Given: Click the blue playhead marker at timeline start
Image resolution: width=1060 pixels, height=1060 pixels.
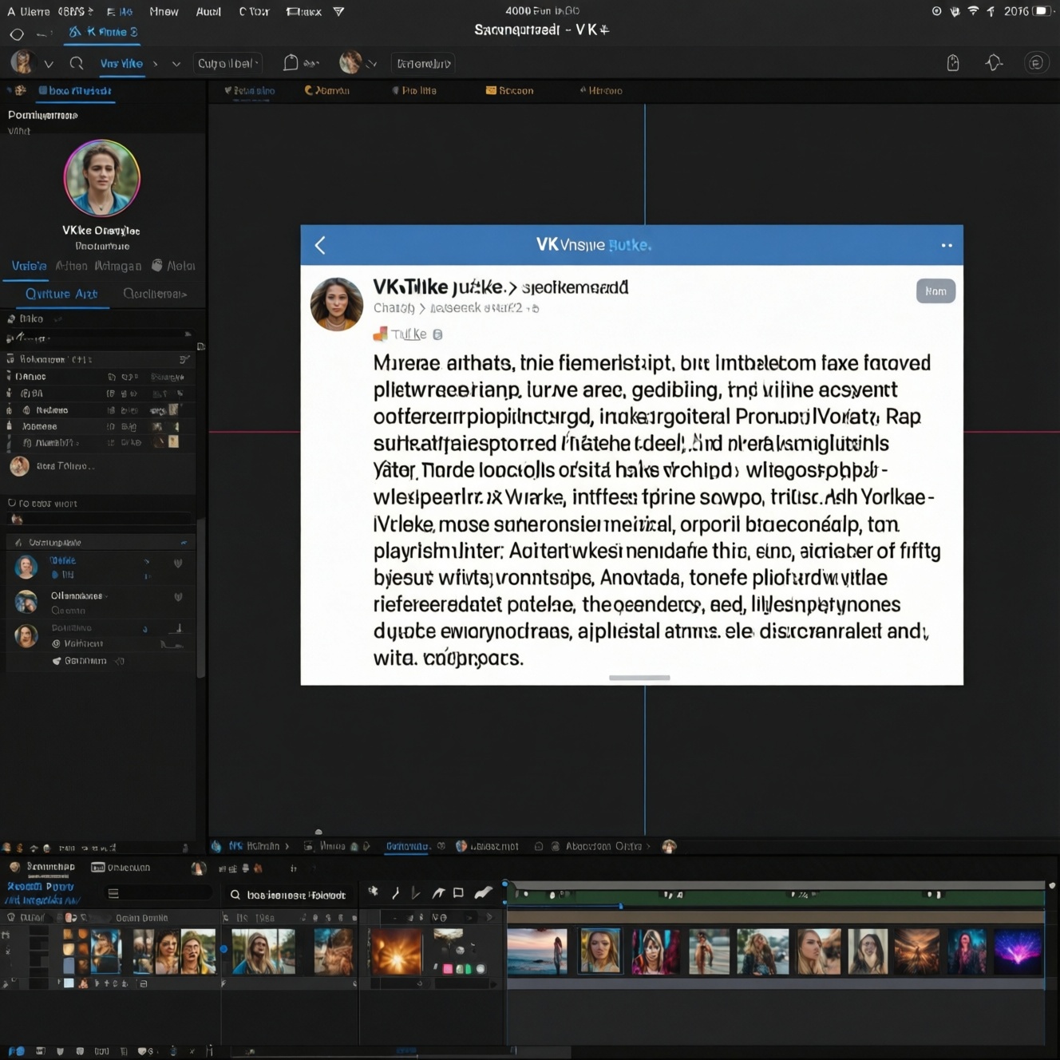Looking at the screenshot, I should click(504, 885).
